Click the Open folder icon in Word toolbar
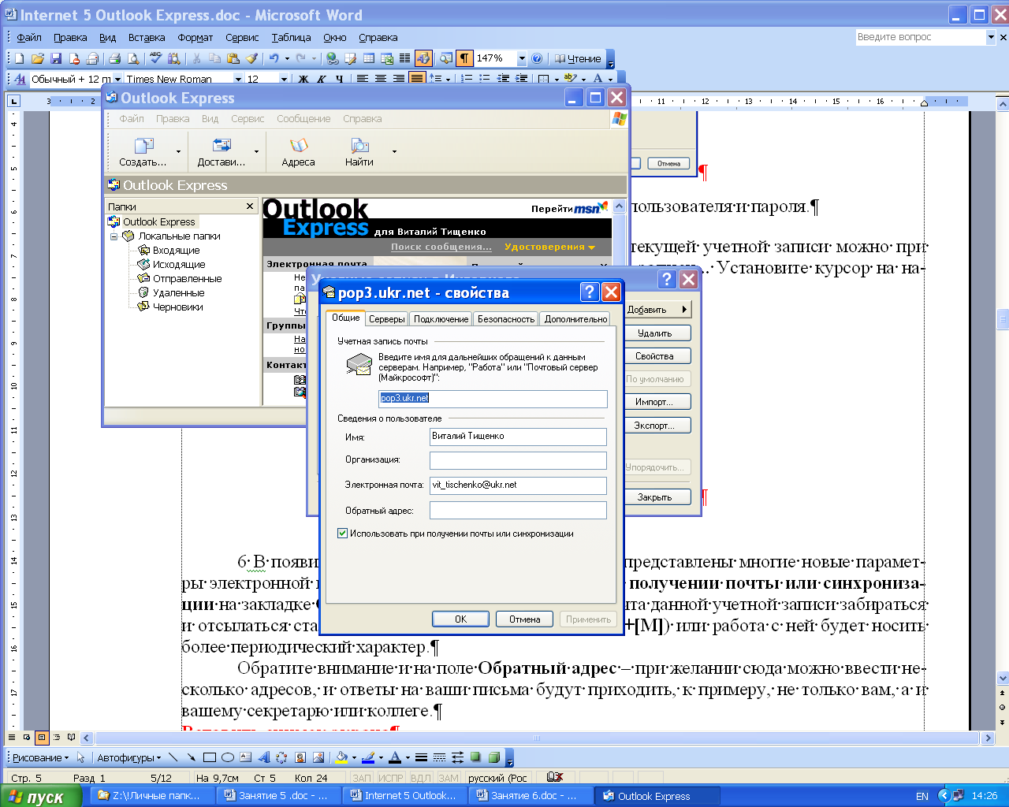The width and height of the screenshot is (1009, 807). (x=37, y=58)
